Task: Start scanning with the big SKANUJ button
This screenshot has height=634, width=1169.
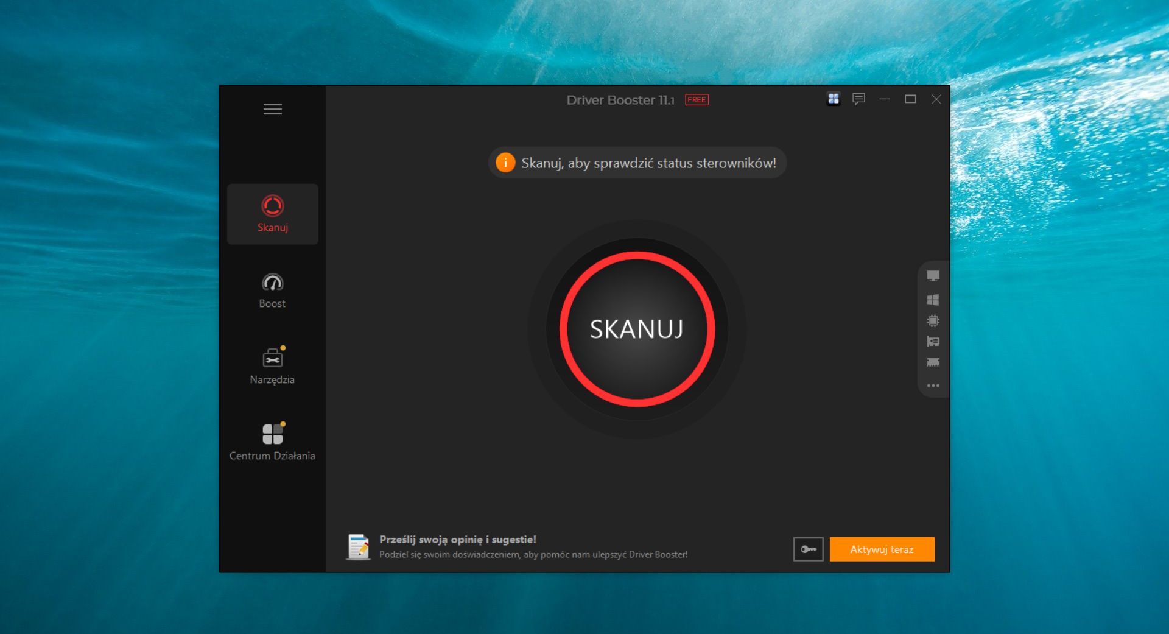Action: click(x=636, y=329)
